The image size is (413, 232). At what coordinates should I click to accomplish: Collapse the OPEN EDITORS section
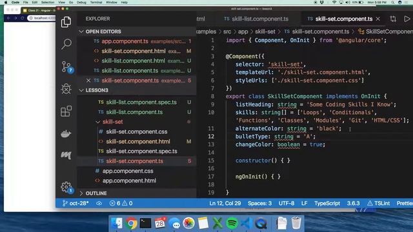(x=103, y=32)
